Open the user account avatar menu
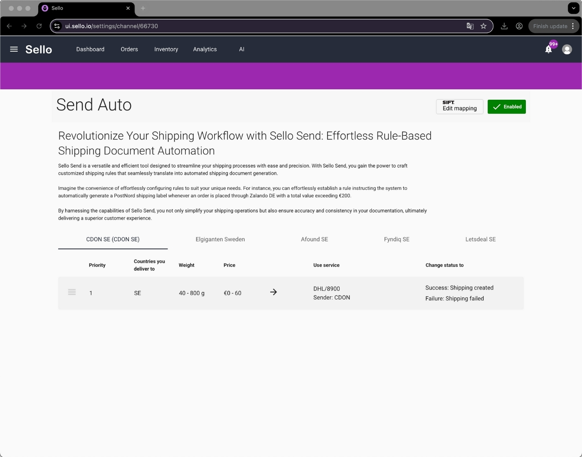The height and width of the screenshot is (457, 582). 567,49
